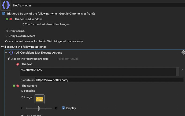Open The focused window title changes dropdown
Image resolution: width=185 pixels, height=116 pixels.
click(46, 24)
